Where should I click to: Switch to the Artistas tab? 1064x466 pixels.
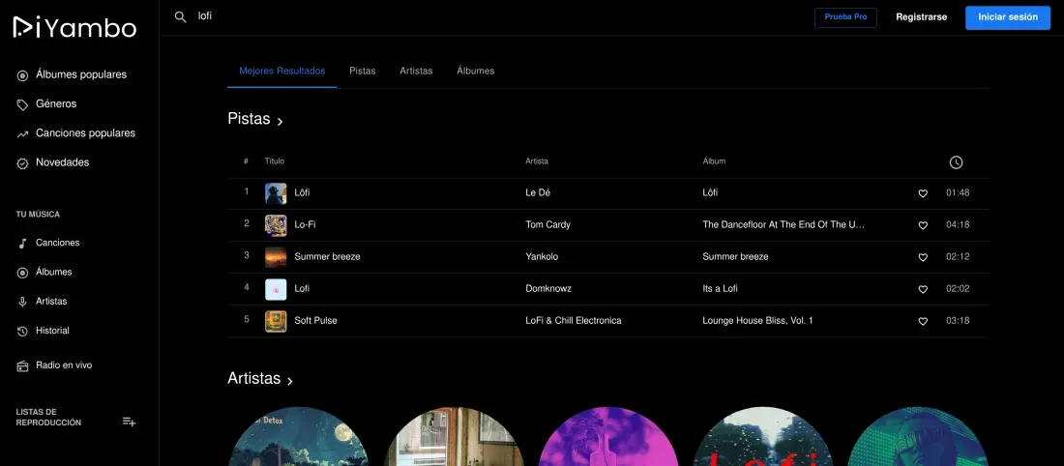click(416, 71)
